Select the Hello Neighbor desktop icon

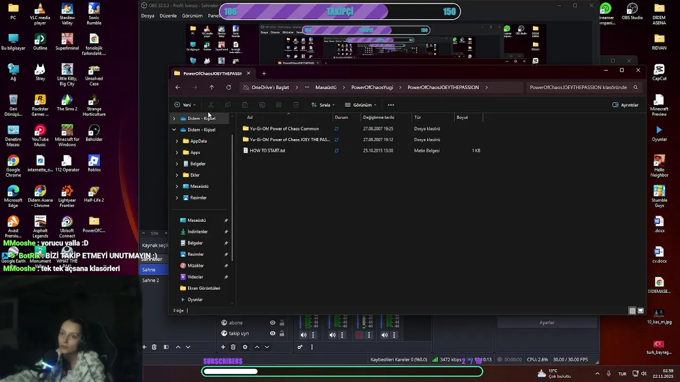(x=659, y=166)
